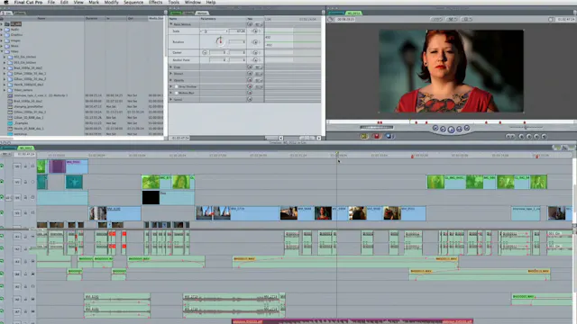Sort the Browser by Duration column header
This screenshot has height=324, width=577.
[x=92, y=18]
